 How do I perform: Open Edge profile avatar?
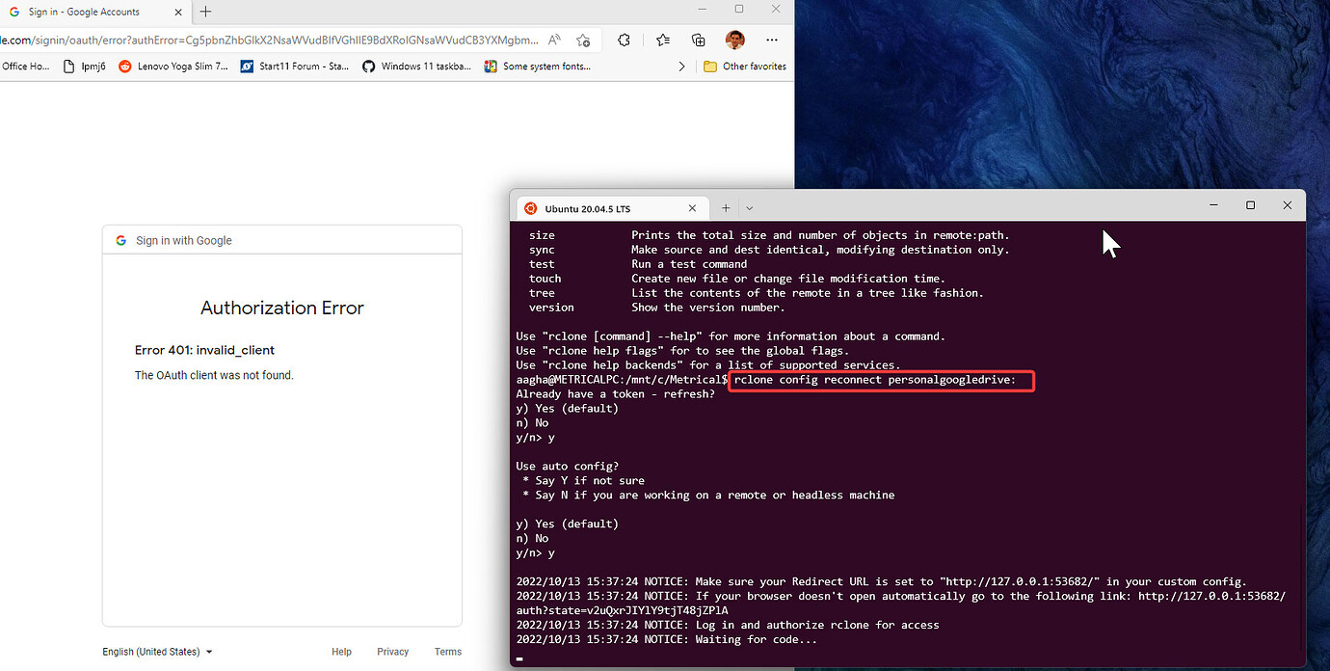(x=735, y=40)
